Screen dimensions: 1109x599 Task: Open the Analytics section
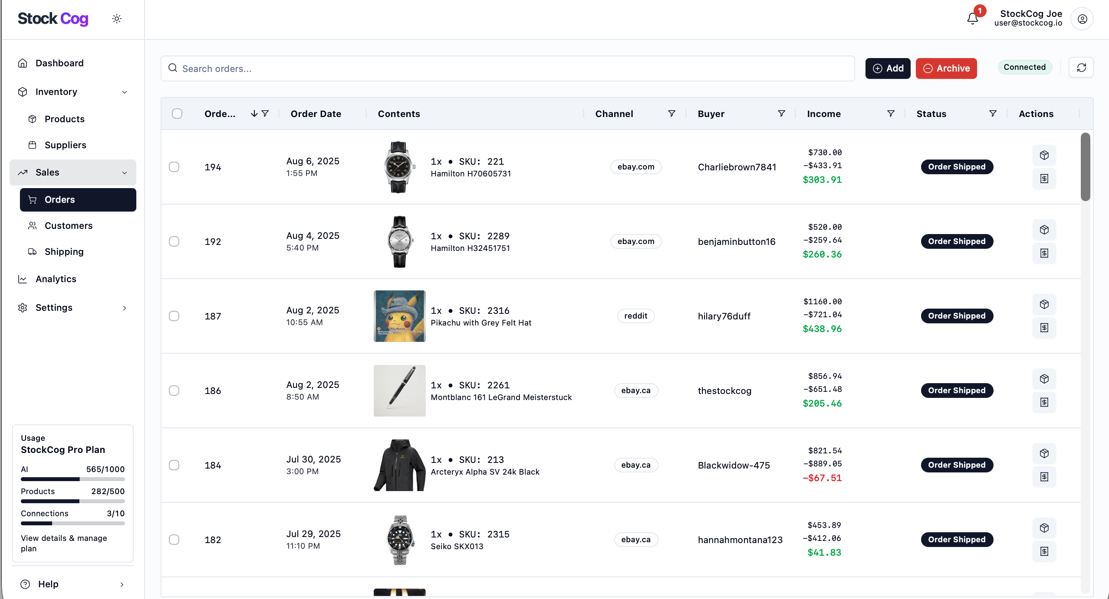56,279
